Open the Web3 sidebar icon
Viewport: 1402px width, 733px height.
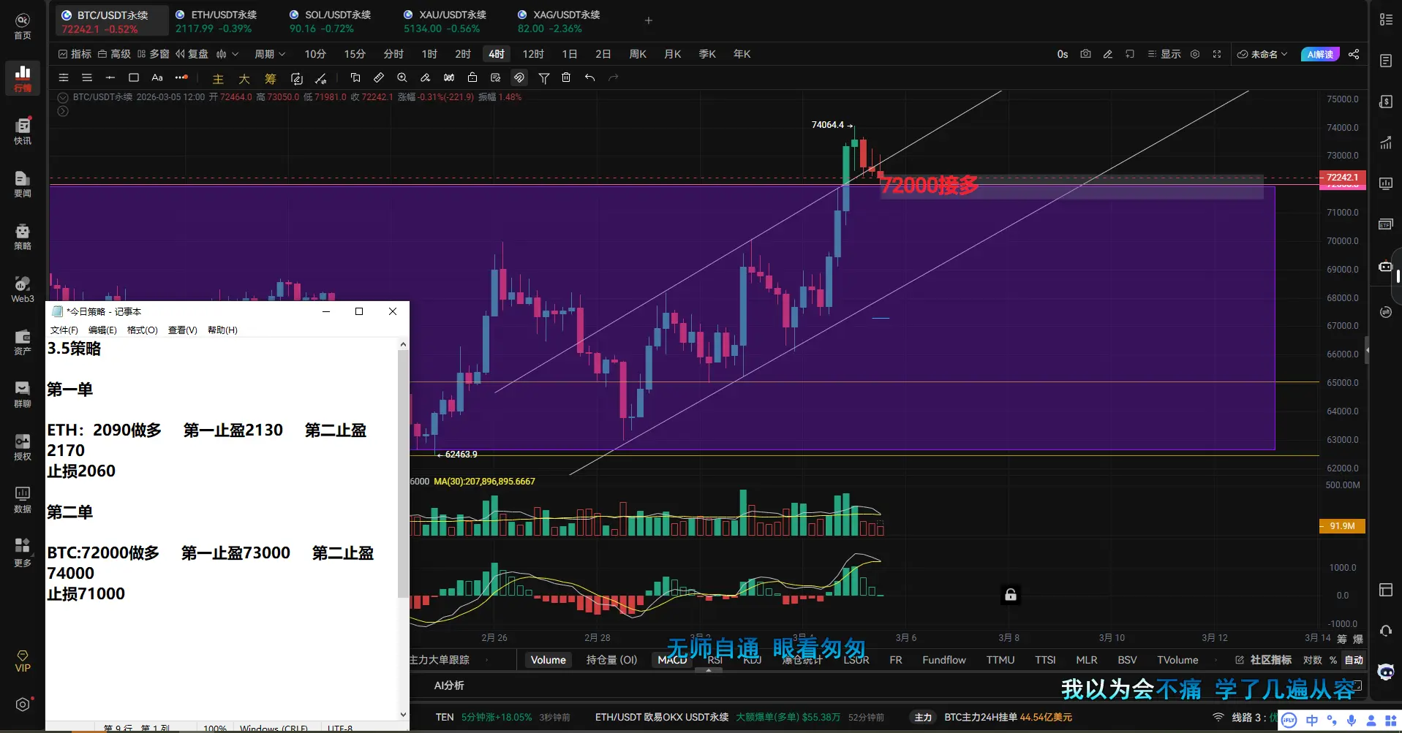pyautogui.click(x=23, y=289)
